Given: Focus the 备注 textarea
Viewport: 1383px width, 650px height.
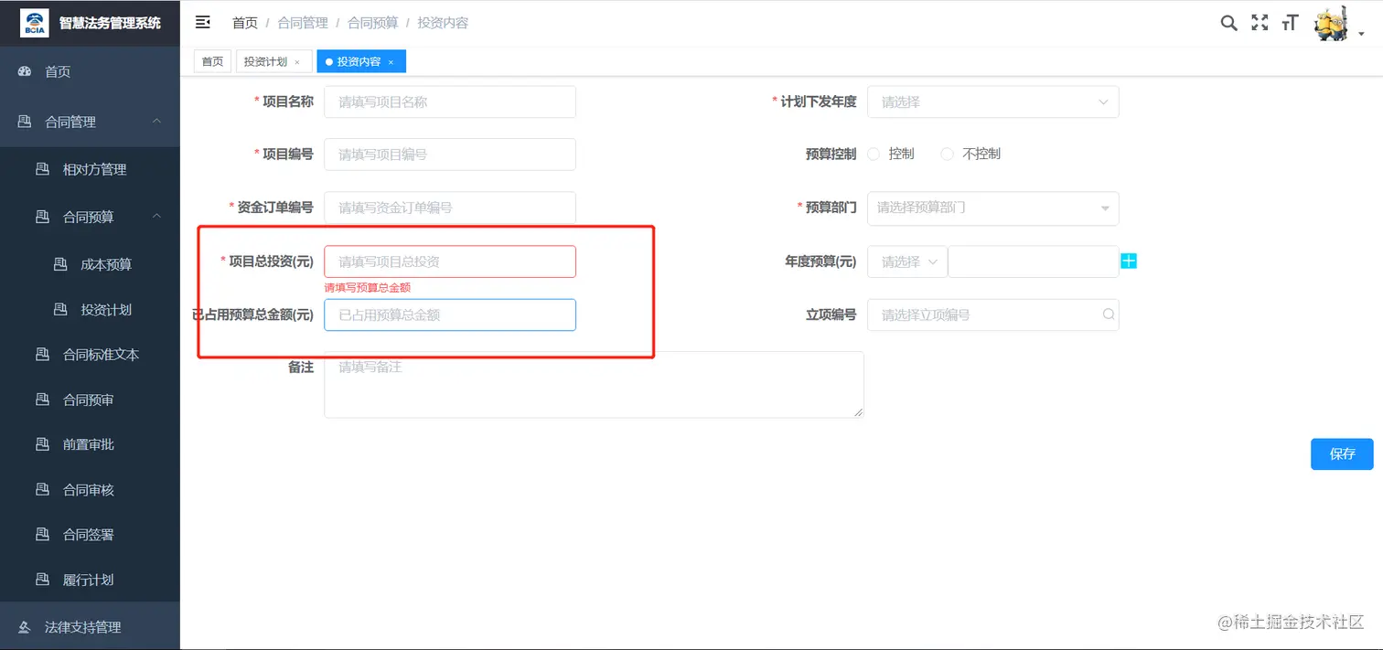Looking at the screenshot, I should coord(594,385).
